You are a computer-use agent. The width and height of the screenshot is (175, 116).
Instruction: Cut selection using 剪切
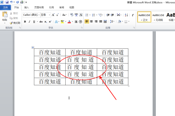14,13
